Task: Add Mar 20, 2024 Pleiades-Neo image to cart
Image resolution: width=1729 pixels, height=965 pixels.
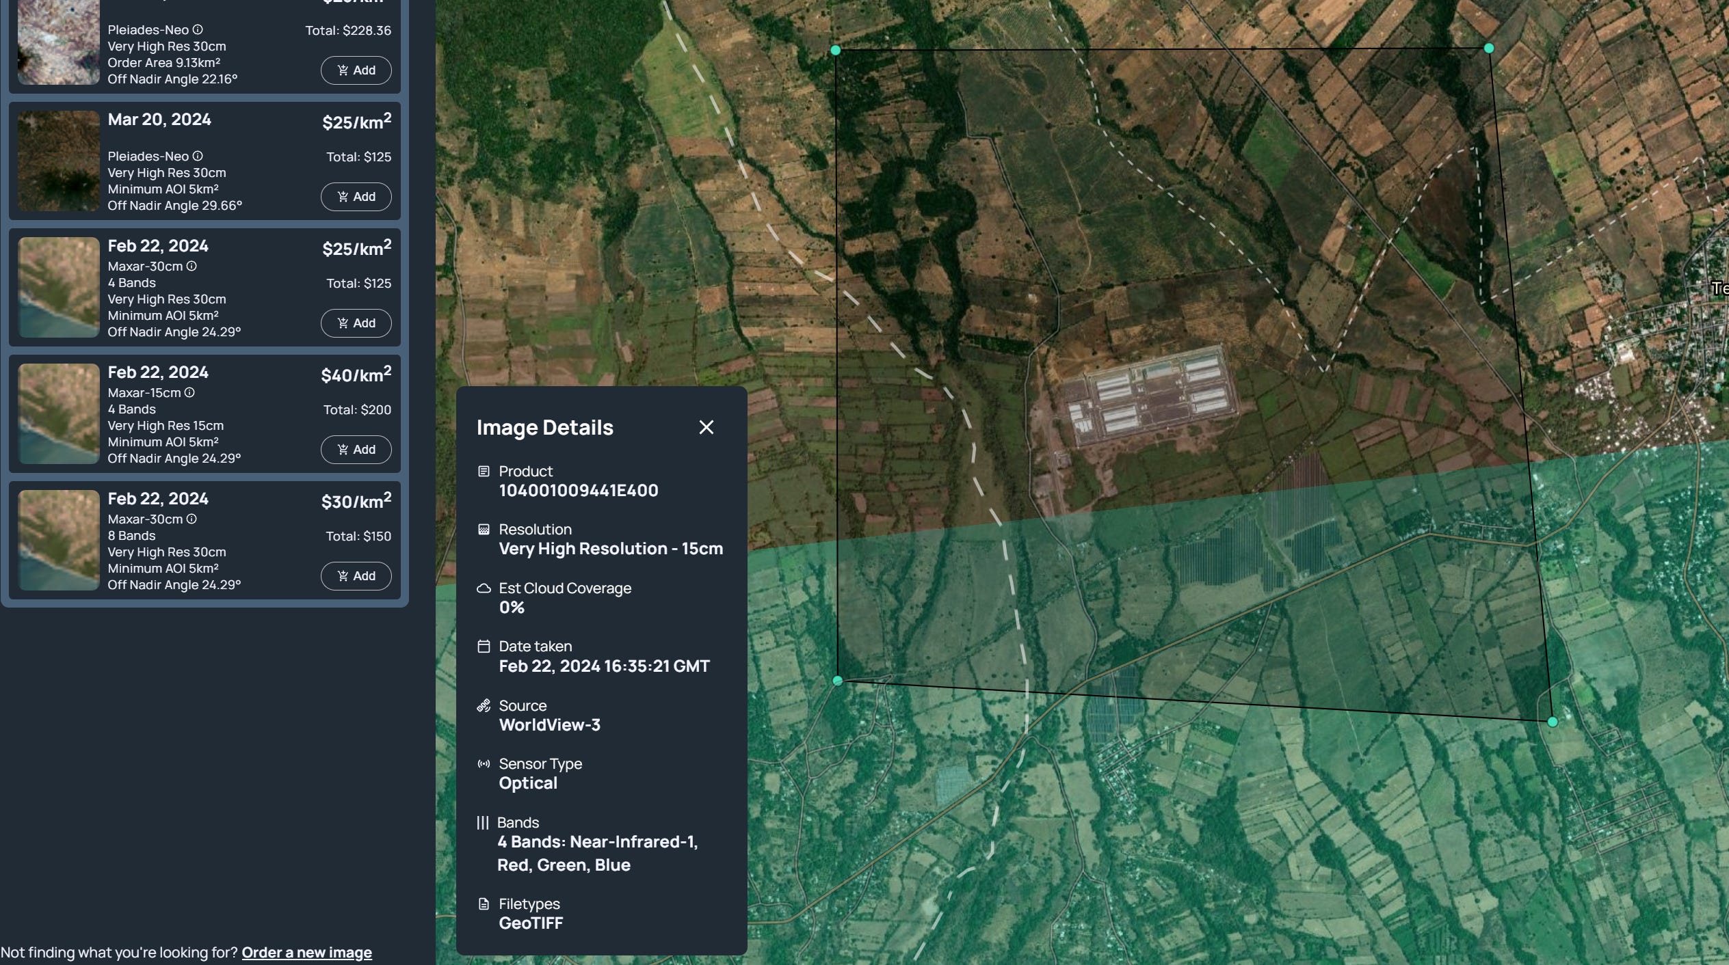Action: pos(356,197)
